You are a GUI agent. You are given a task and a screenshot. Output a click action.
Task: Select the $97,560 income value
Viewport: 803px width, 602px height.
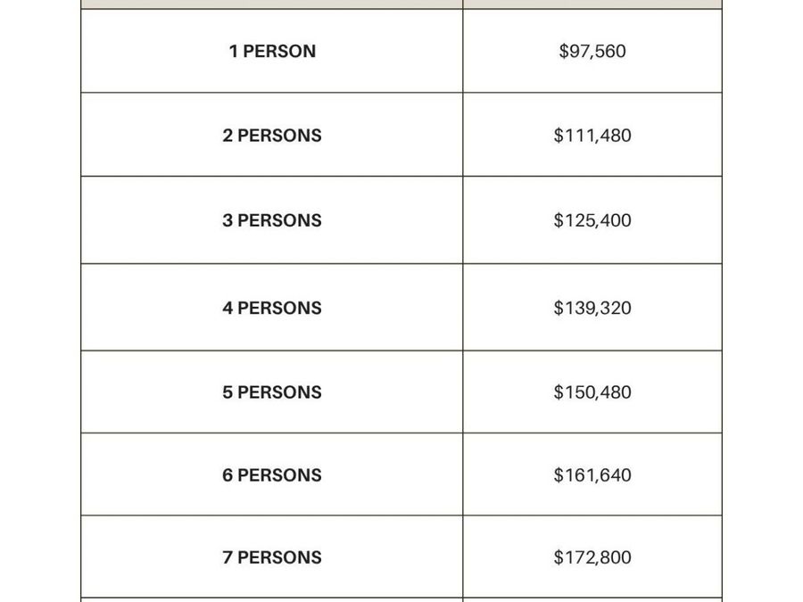pos(592,51)
